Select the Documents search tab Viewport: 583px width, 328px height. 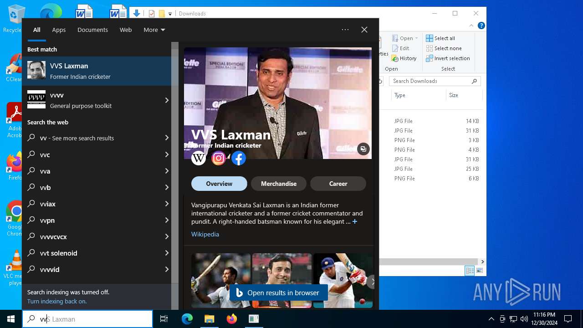(x=92, y=30)
